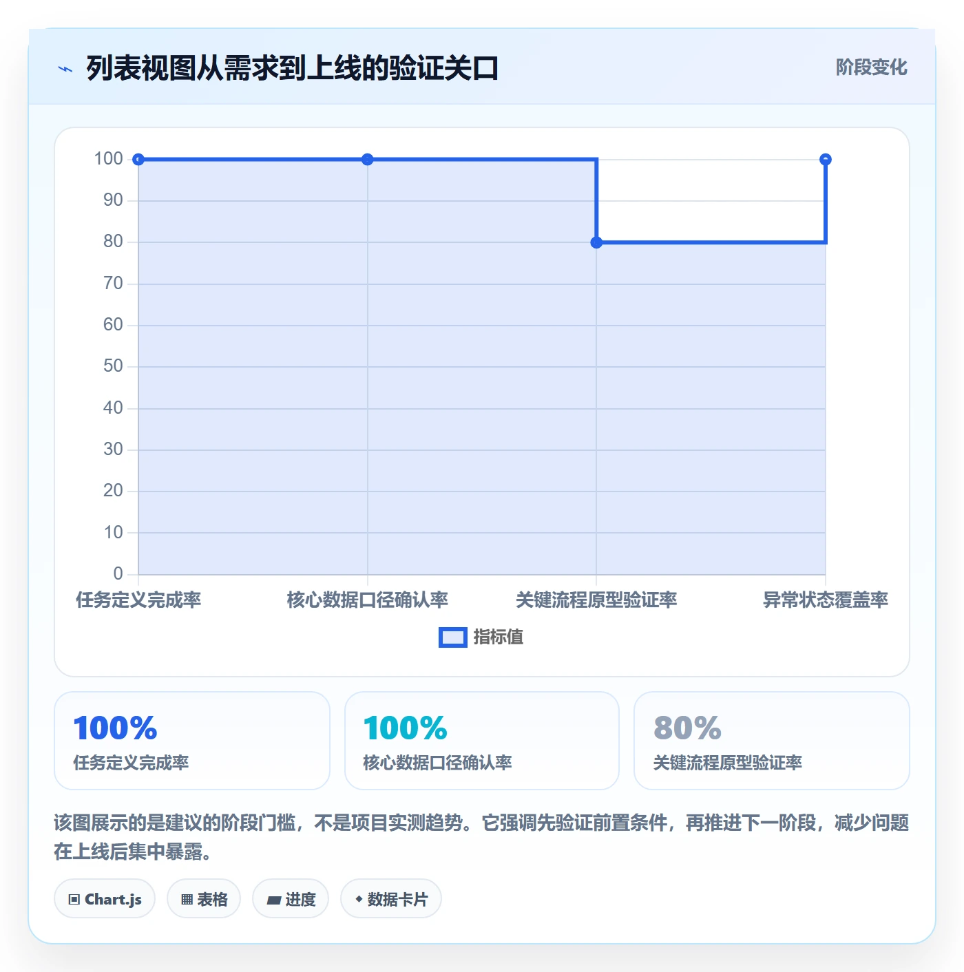Click the 数据卡片 tag
964x972 pixels.
click(391, 898)
